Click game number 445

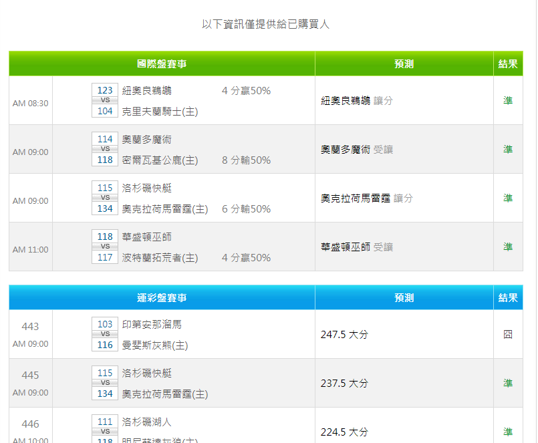click(x=30, y=375)
